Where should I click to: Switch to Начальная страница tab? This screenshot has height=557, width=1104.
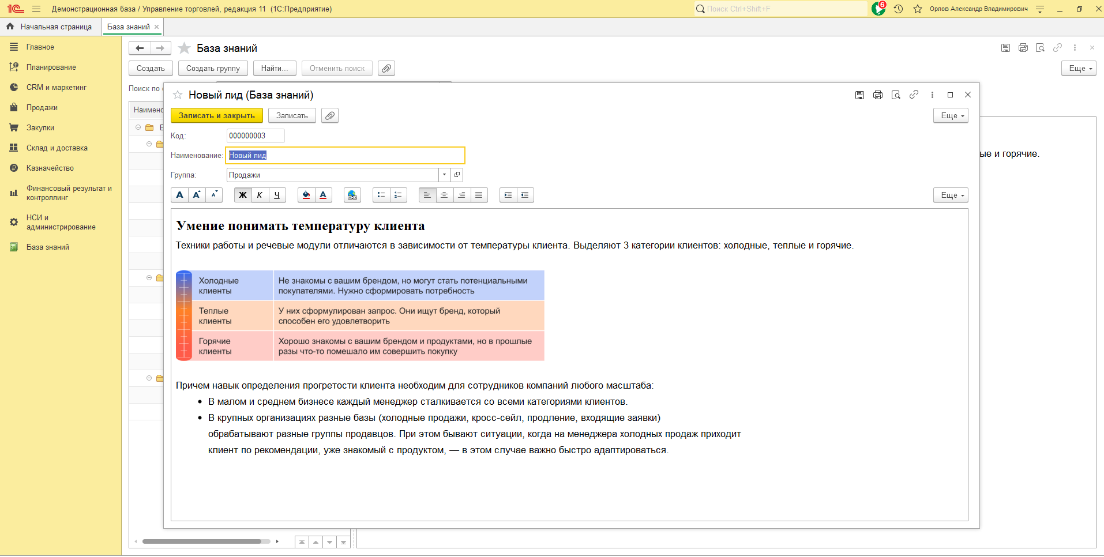pos(50,27)
